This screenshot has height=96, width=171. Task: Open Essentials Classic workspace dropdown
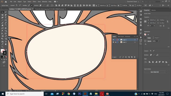(x=133, y=2)
